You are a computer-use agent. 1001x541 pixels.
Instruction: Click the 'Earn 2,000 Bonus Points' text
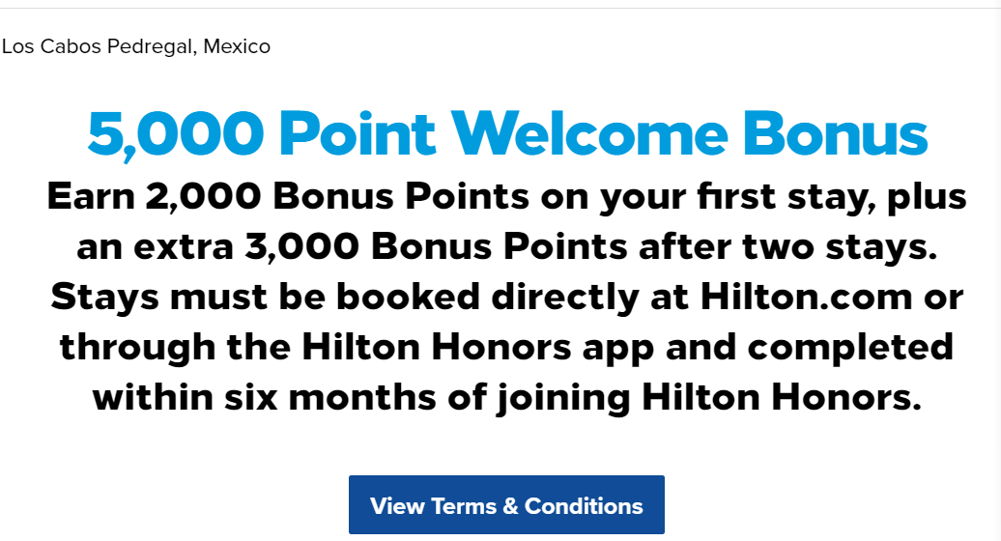coord(288,196)
